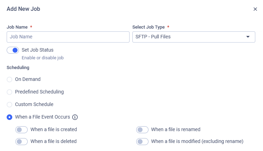
Task: Turn on the file modified toggle
Action: pyautogui.click(x=142, y=142)
